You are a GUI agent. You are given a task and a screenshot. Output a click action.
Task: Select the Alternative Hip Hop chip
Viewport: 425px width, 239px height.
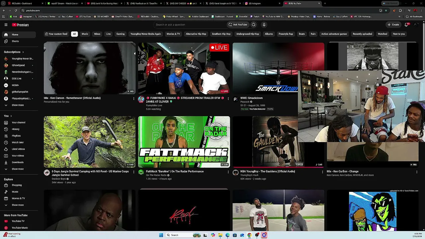[x=196, y=34]
